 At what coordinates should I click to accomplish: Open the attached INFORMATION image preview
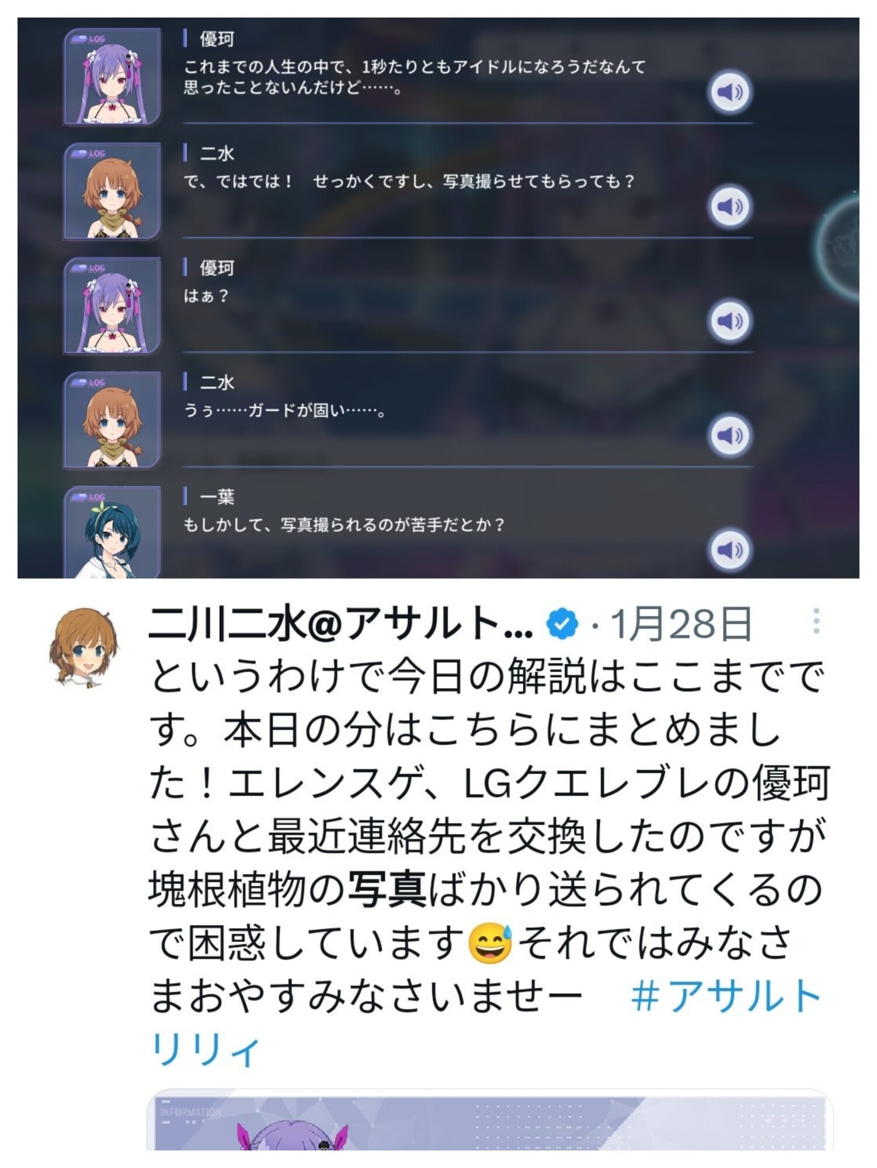point(489,1120)
